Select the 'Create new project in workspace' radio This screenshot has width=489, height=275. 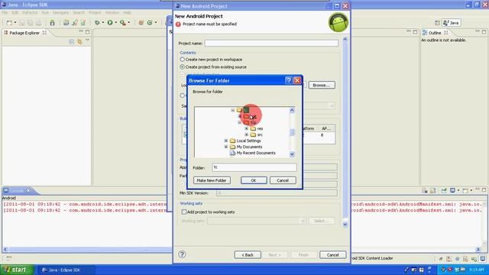(183, 60)
